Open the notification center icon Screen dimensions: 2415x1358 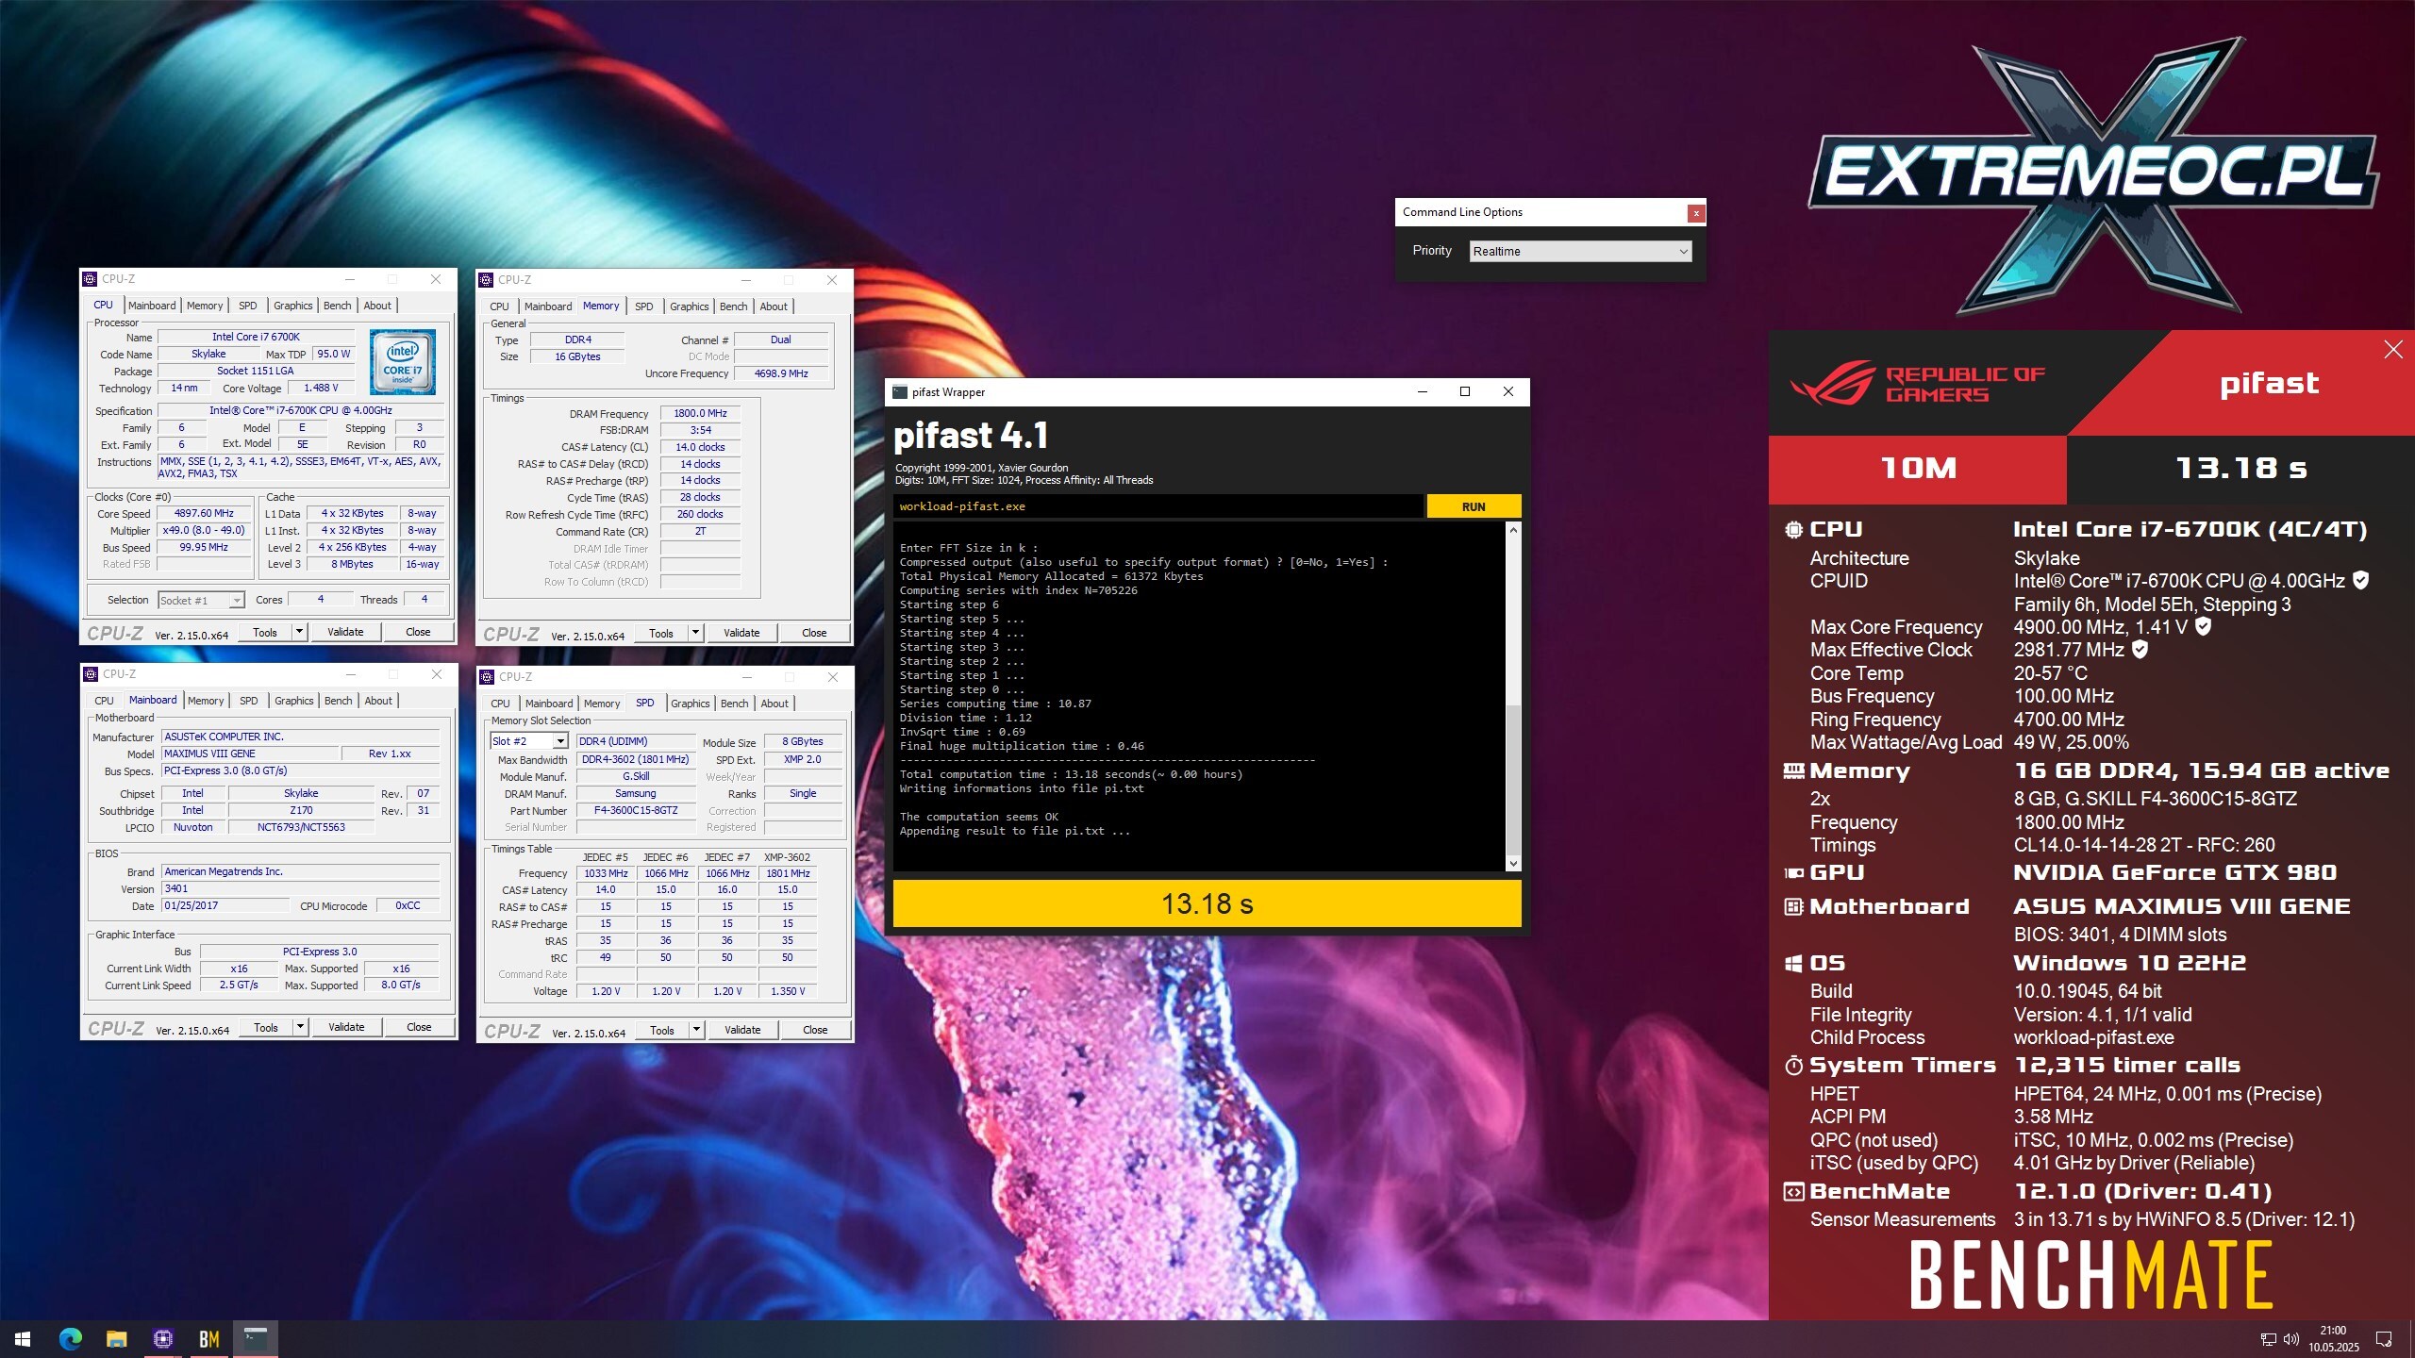click(2384, 1339)
